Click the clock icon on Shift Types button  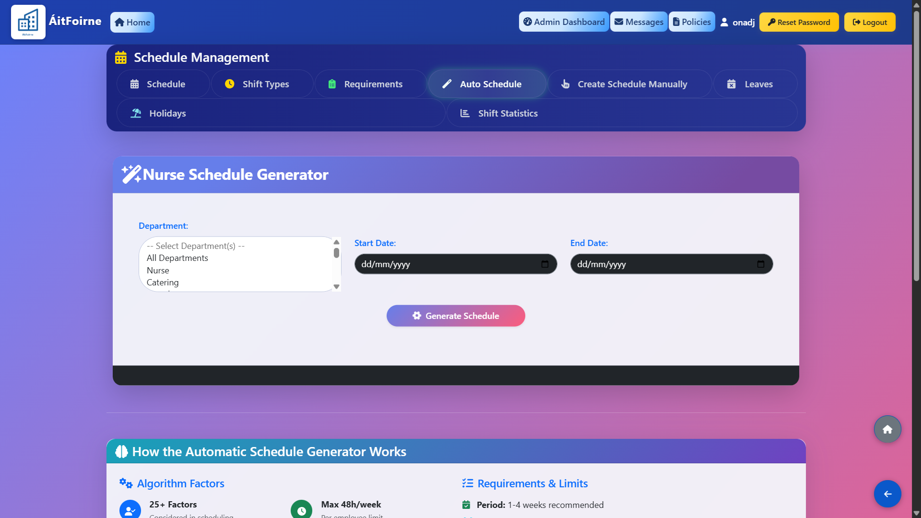[x=229, y=83]
